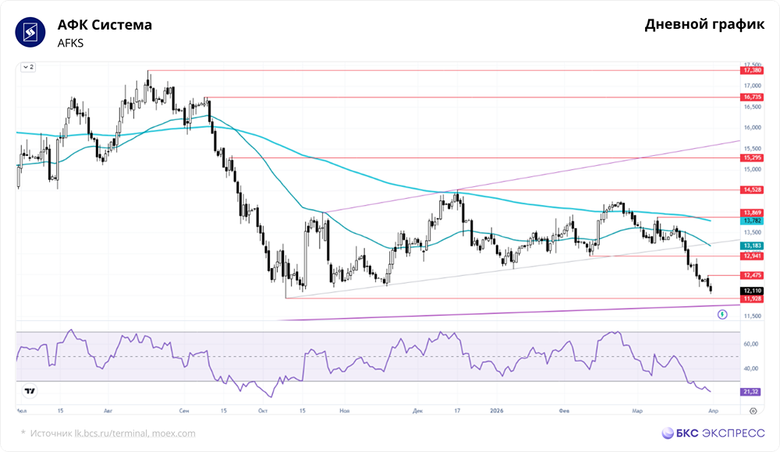Image resolution: width=780 pixels, height=452 pixels.
Task: Click the АФК Система title
Action: coord(105,25)
